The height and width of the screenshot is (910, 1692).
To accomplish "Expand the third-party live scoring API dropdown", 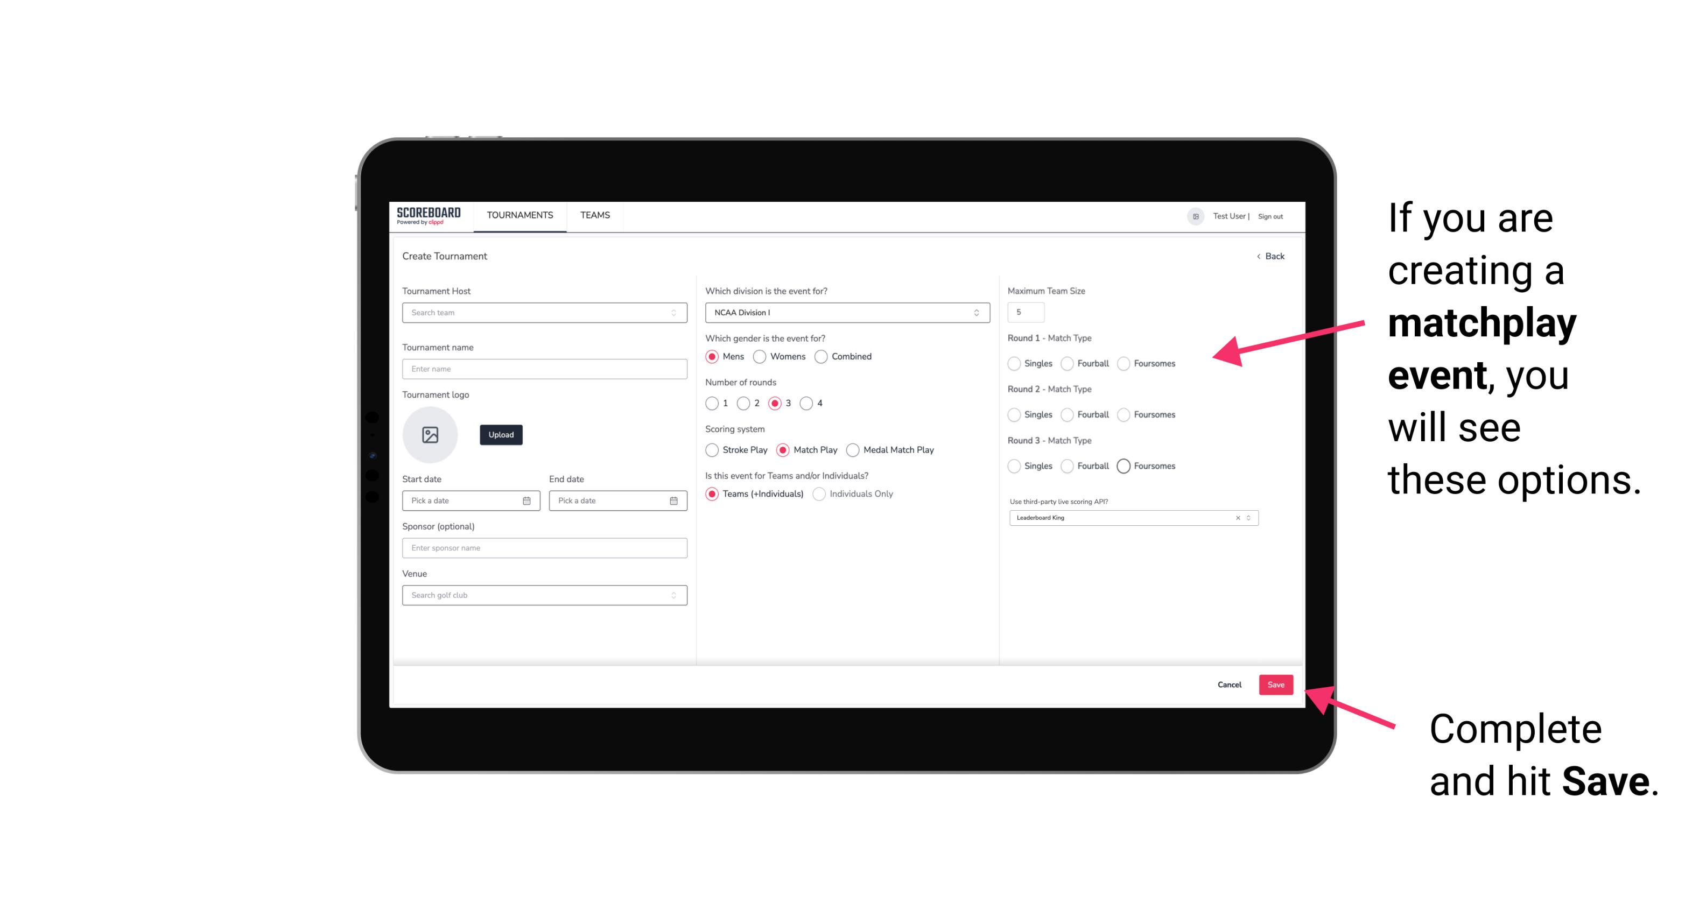I will (1248, 517).
